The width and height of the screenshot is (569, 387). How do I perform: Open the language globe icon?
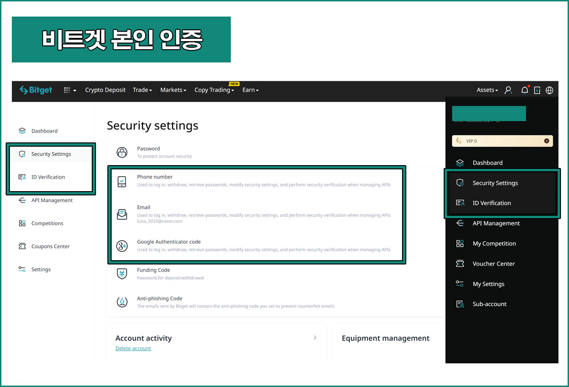(549, 90)
